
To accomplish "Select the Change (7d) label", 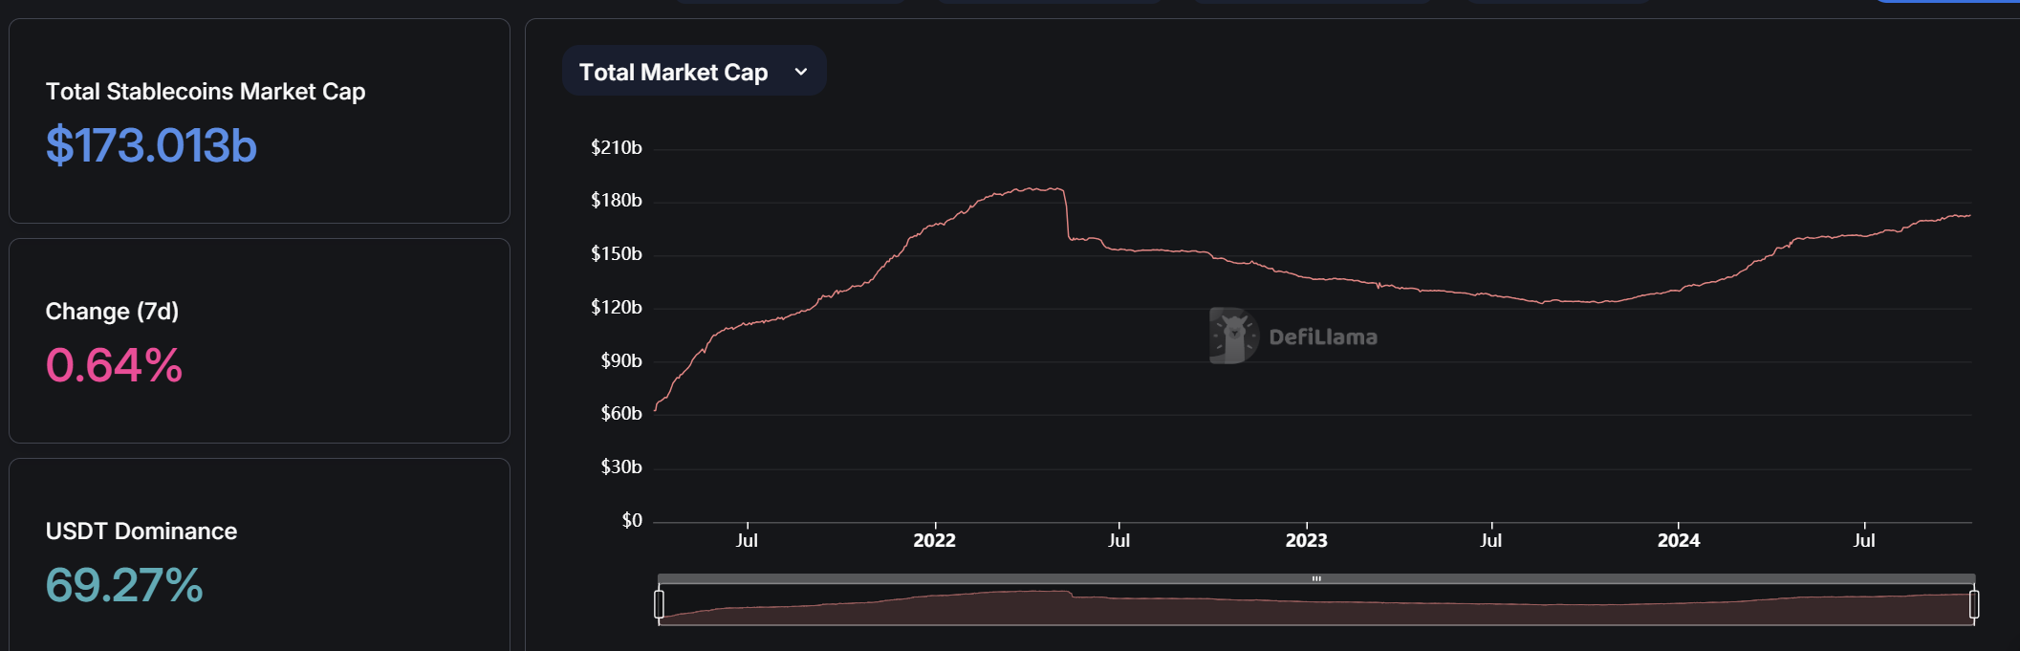I will click(112, 312).
